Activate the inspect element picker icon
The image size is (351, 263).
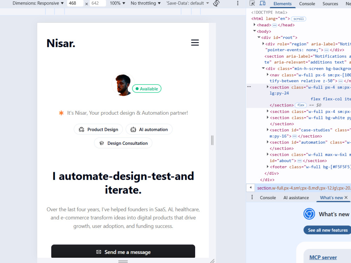coord(252,4)
